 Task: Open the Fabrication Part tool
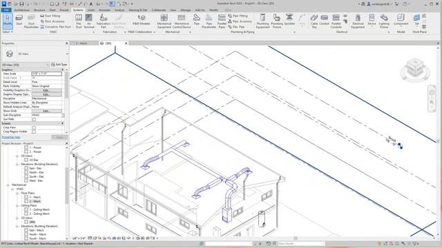[104, 21]
